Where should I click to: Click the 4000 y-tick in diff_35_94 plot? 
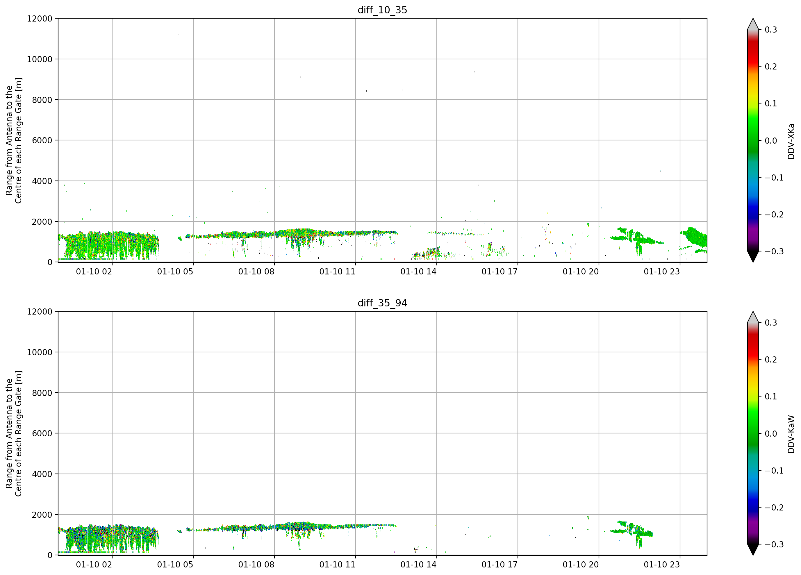42,474
